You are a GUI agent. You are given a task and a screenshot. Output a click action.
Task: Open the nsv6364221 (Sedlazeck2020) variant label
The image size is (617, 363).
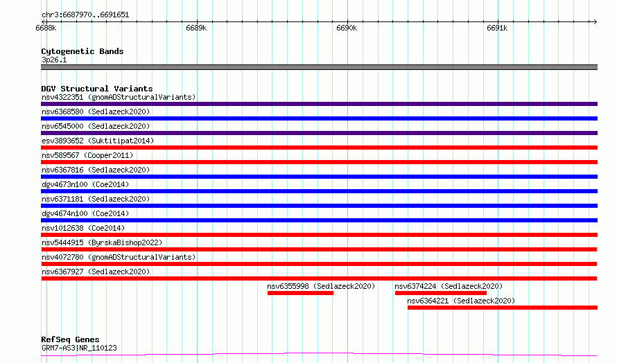461,301
